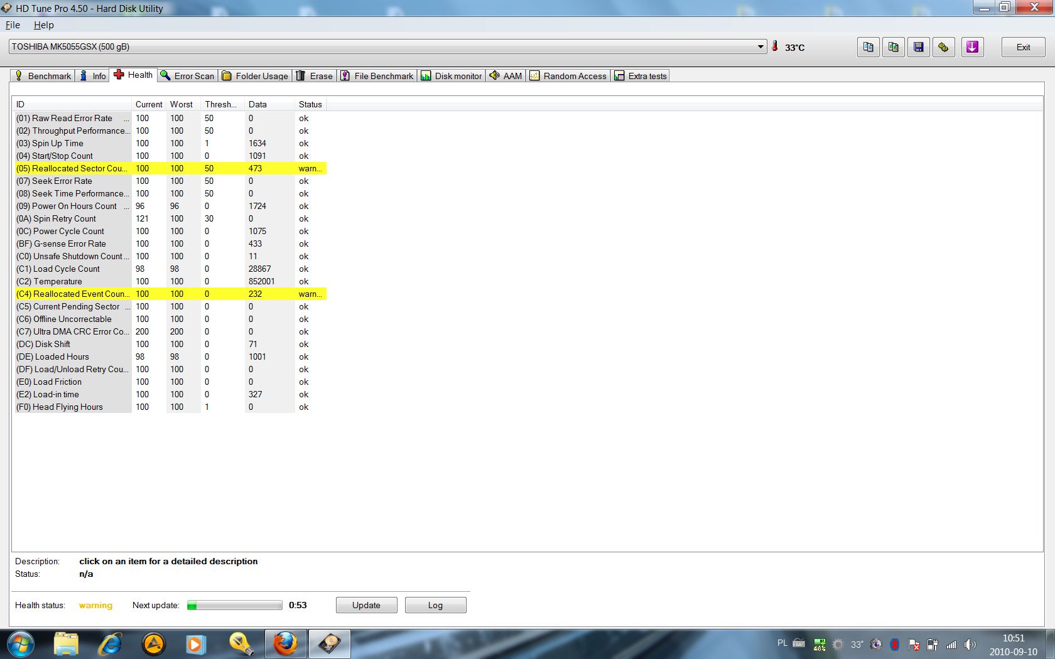Open the Help menu
The image size is (1055, 659).
(44, 25)
